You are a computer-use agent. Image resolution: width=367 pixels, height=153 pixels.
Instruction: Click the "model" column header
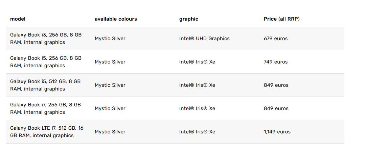tap(18, 19)
